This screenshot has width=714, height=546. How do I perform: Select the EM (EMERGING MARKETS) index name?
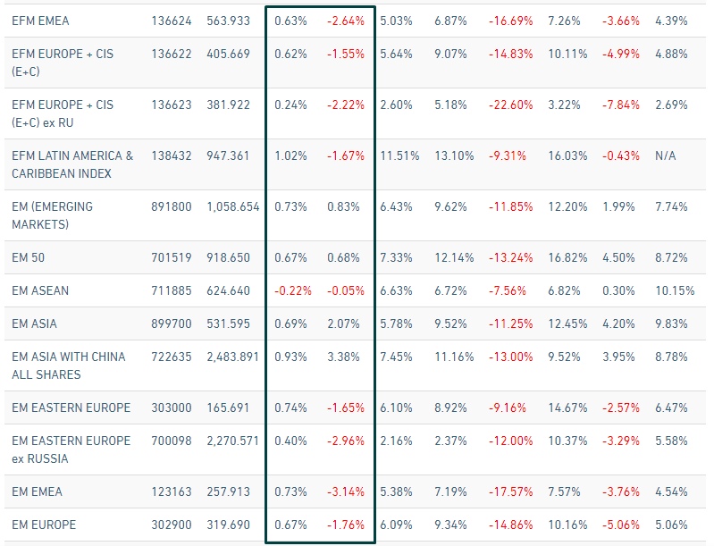coord(52,215)
